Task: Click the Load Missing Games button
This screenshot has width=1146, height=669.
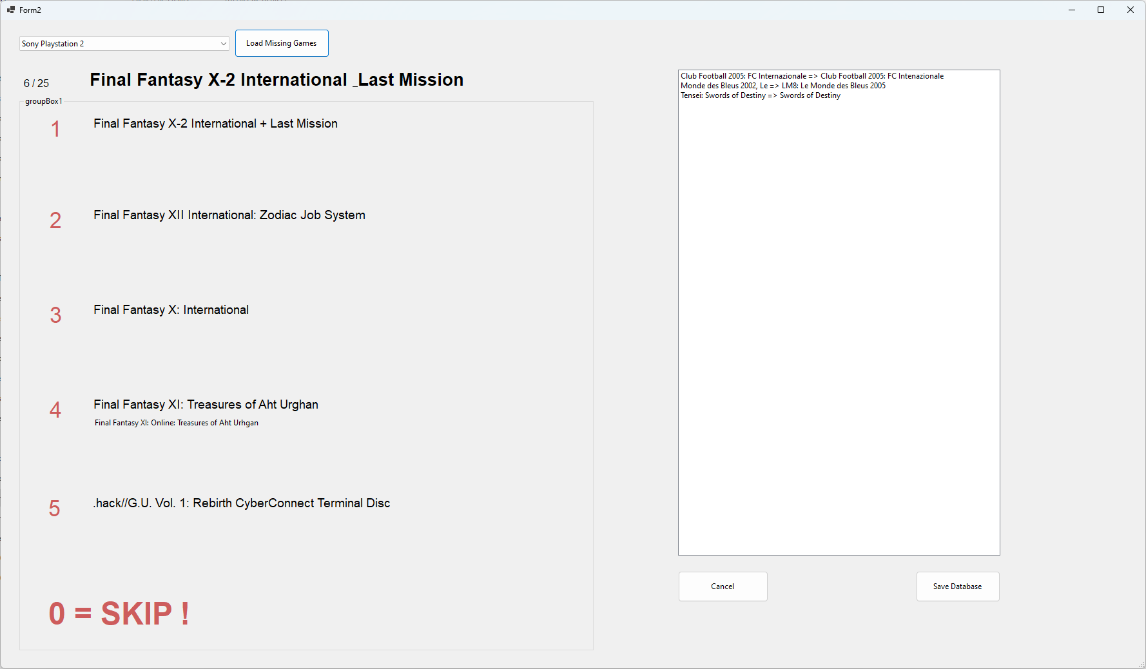Action: (x=282, y=43)
